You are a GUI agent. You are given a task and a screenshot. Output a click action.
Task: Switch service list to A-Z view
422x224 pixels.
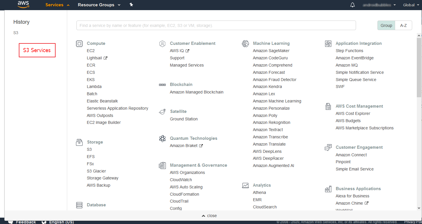403,25
